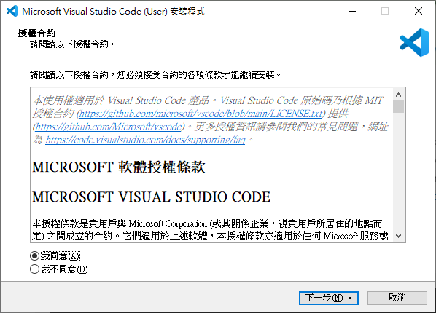The image size is (436, 313).
Task: Click the large VS Code logo
Action: (414, 42)
